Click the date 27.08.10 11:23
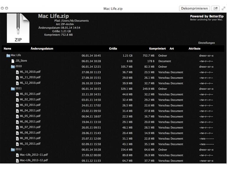The image size is (227, 170). [x=91, y=72]
